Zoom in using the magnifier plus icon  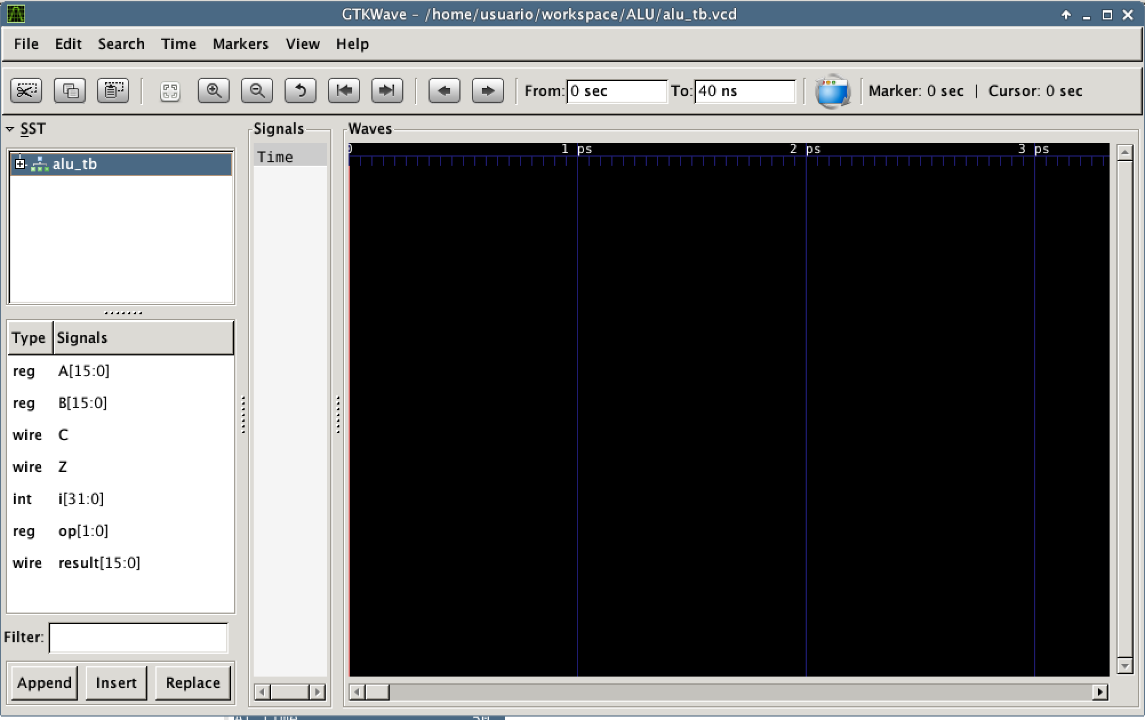pos(214,91)
